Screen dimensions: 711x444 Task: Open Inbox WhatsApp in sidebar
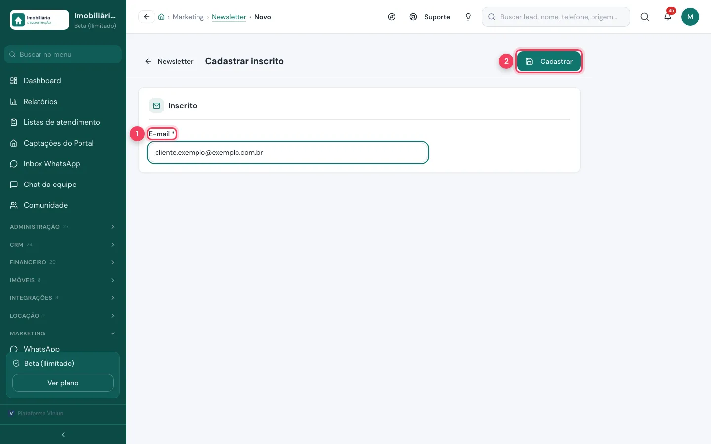pos(63,164)
